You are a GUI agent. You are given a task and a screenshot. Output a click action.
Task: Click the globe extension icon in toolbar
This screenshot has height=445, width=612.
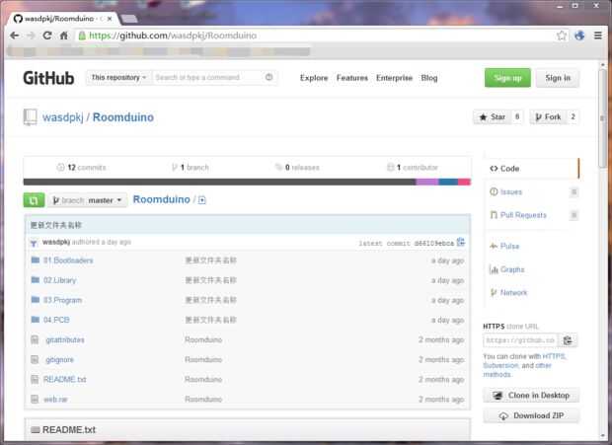(x=579, y=36)
